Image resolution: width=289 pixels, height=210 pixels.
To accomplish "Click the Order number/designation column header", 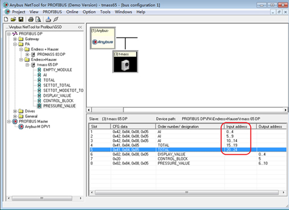I will point(190,126).
